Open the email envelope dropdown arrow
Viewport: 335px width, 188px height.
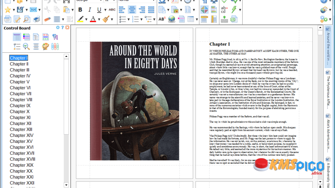coord(39,10)
